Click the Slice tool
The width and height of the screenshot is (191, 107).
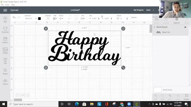pyautogui.click(x=155, y=97)
